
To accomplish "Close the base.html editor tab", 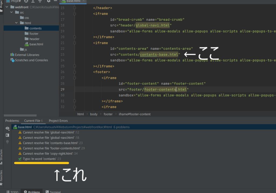I will (84, 1).
